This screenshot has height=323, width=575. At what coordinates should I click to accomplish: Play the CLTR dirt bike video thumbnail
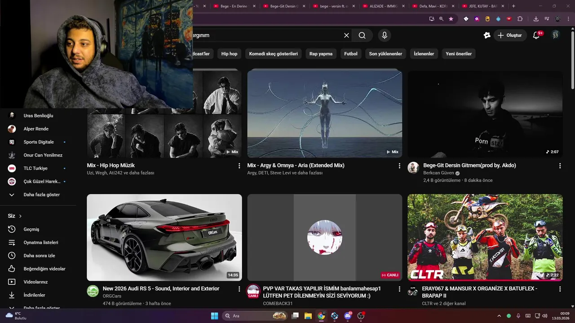point(485,237)
